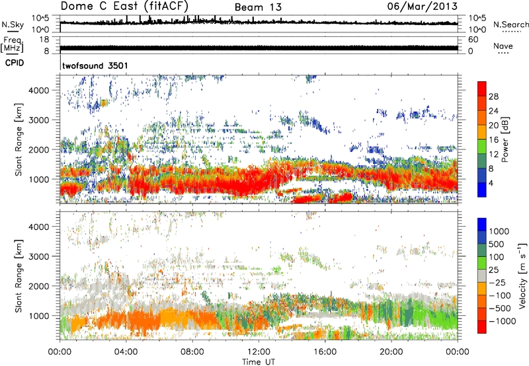Click the '-25' label on the Velocity color bar
This screenshot has height=366, width=529.
coord(499,283)
